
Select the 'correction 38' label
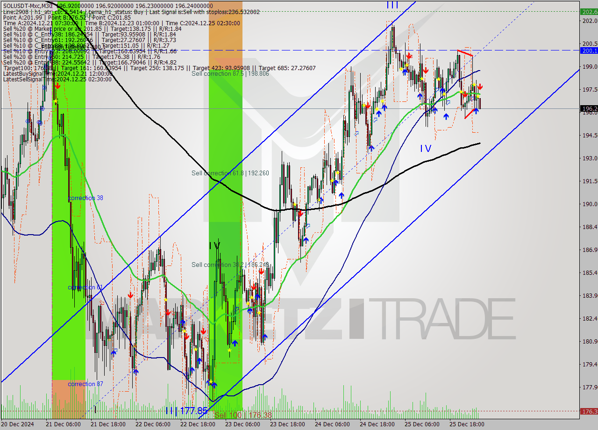[85, 198]
